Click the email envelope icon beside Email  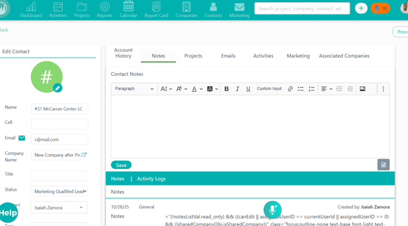(22, 138)
